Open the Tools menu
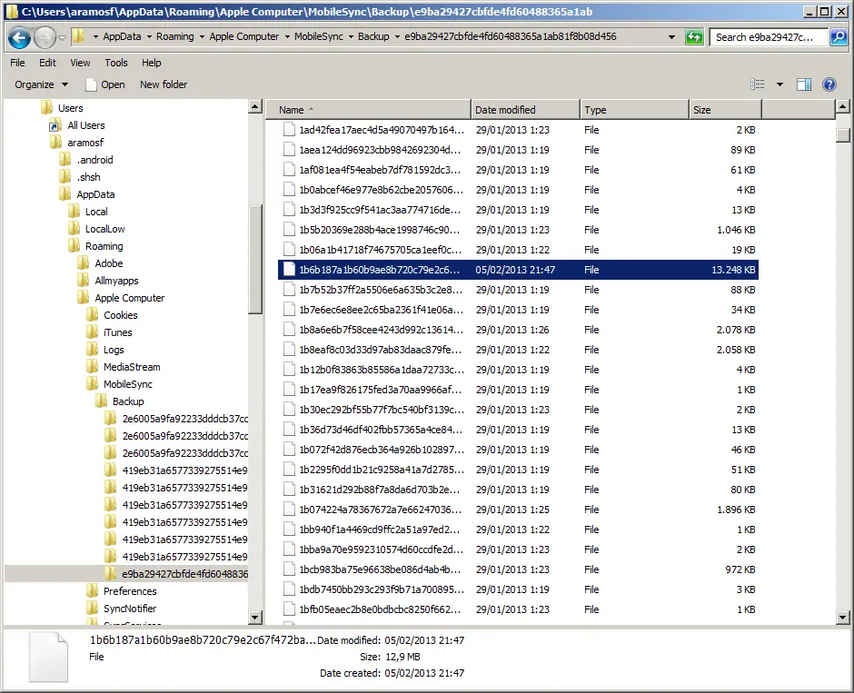854x693 pixels. click(116, 63)
